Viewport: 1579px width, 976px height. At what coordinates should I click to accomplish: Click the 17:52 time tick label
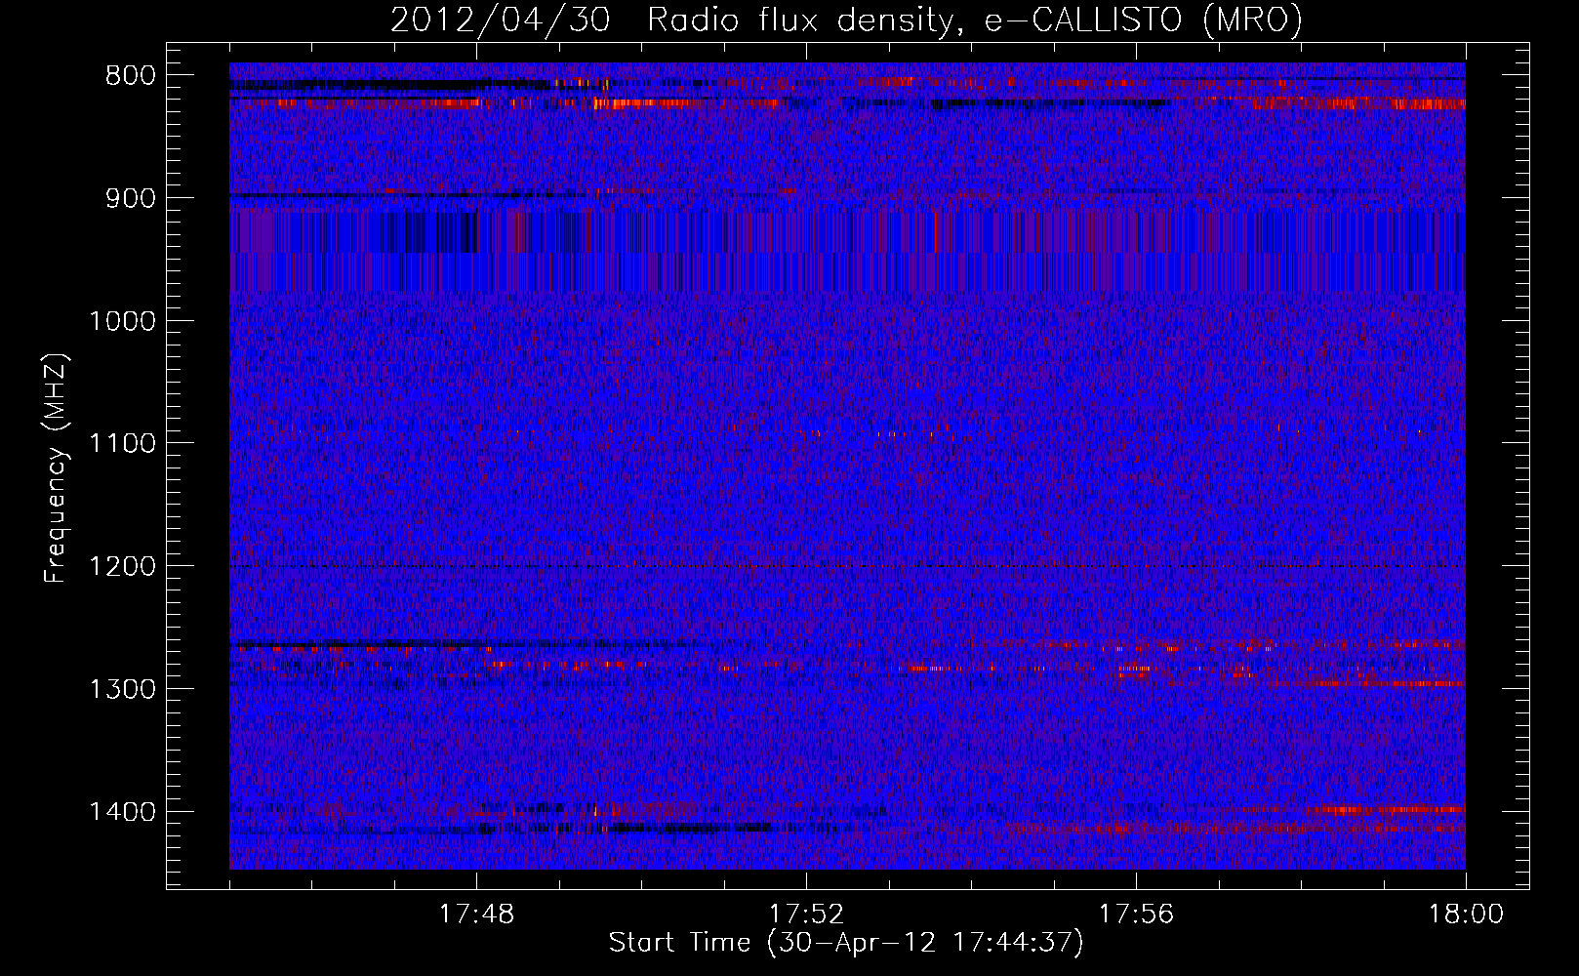(x=806, y=915)
